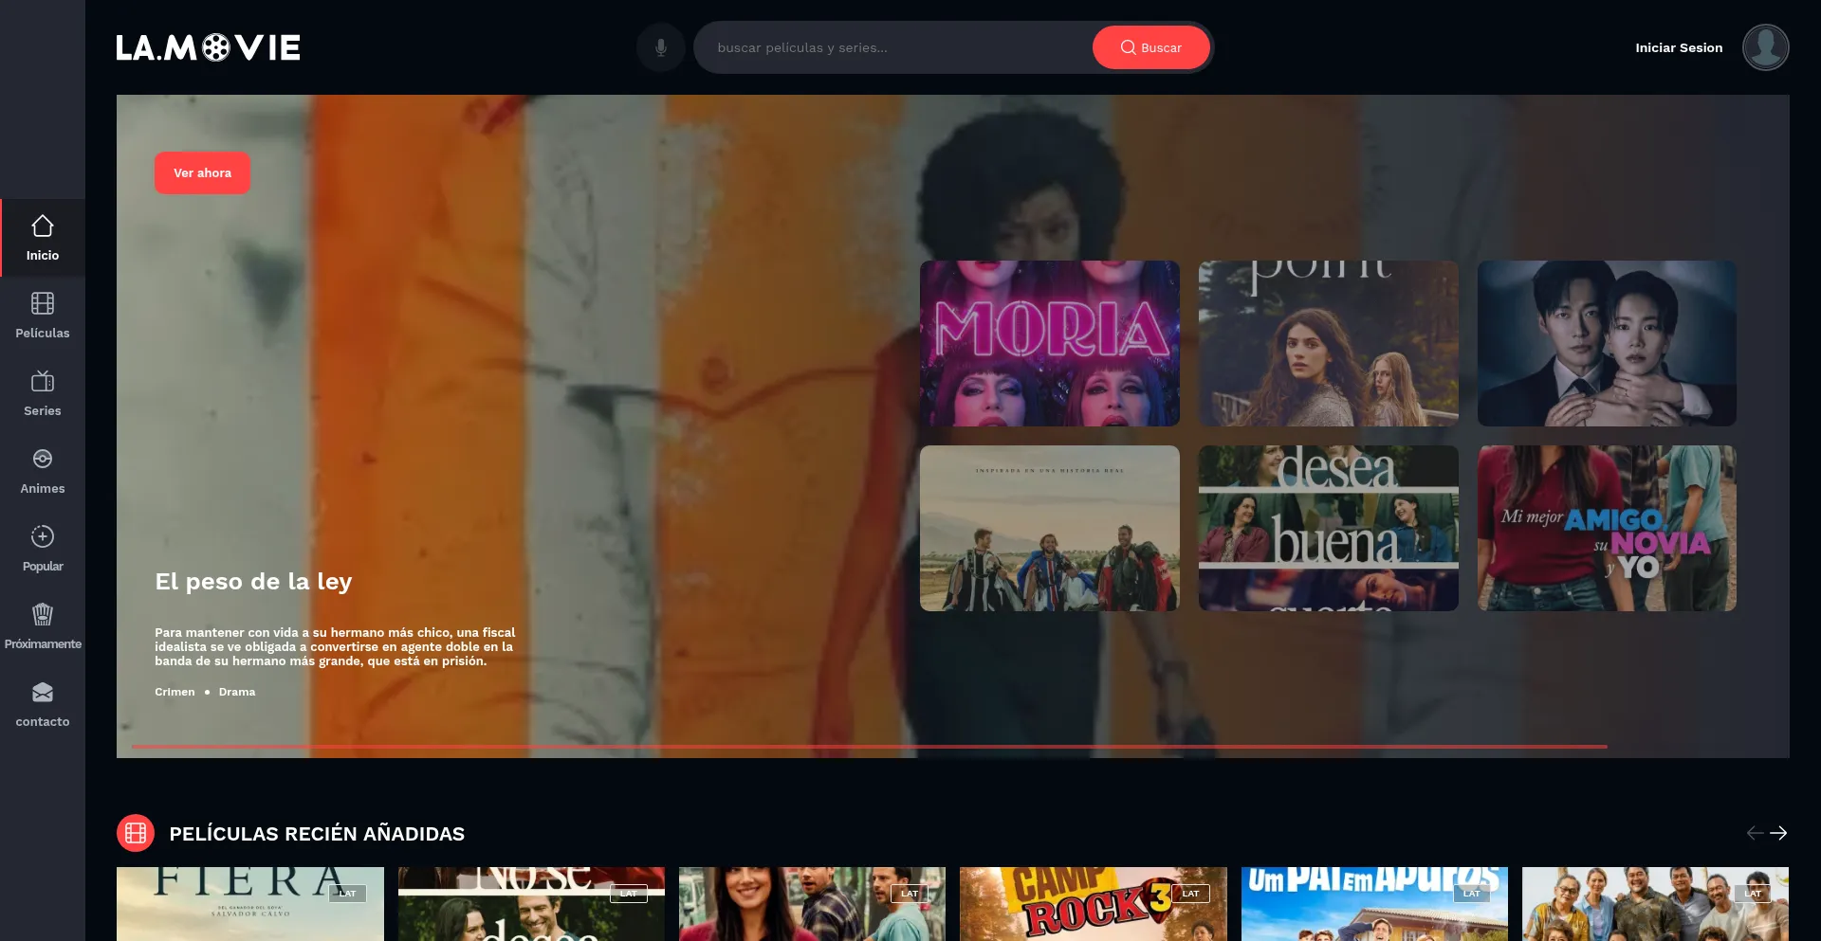The image size is (1821, 941).
Task: Click the Animes icon in sidebar
Action: (43, 459)
